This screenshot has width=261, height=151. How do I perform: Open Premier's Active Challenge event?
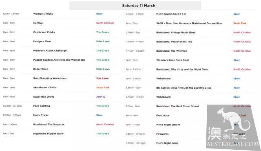click(50, 50)
